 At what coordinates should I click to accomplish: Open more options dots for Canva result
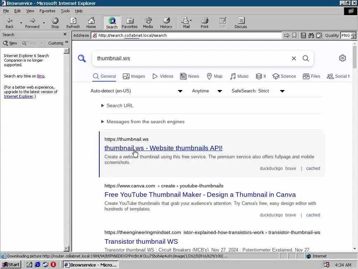click(x=301, y=215)
